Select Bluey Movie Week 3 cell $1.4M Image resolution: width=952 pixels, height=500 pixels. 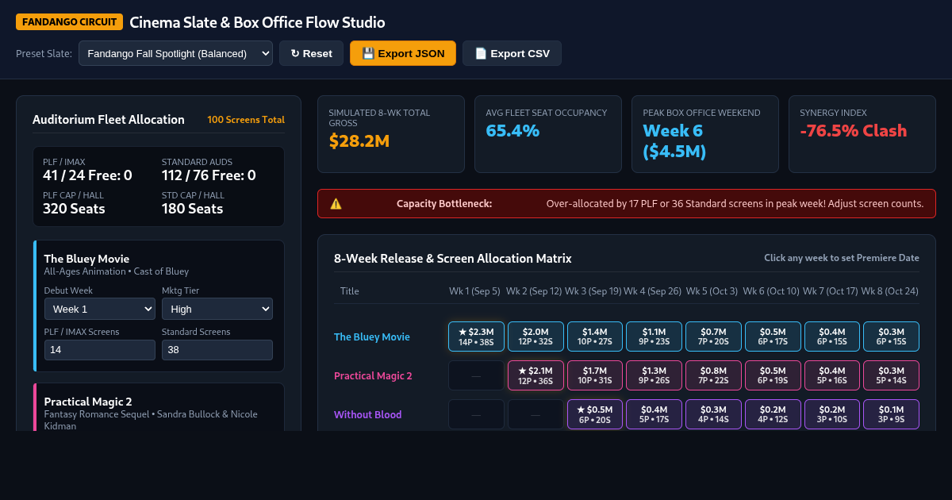(595, 337)
